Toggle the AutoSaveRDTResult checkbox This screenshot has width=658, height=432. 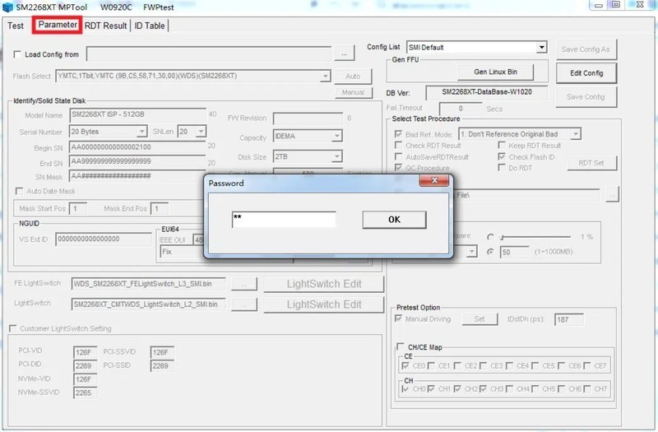tap(398, 156)
